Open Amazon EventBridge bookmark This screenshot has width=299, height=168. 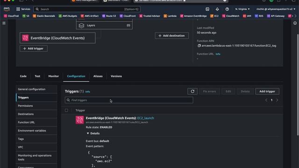click(x=193, y=16)
